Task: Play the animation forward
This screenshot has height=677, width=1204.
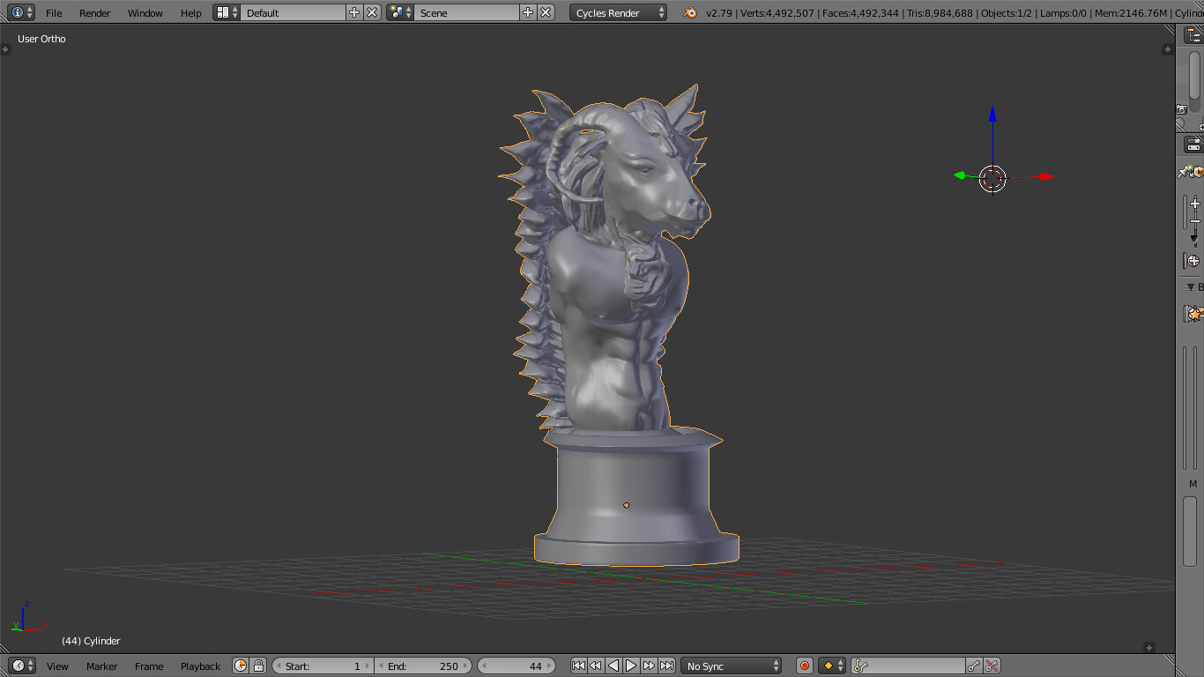Action: tap(631, 666)
